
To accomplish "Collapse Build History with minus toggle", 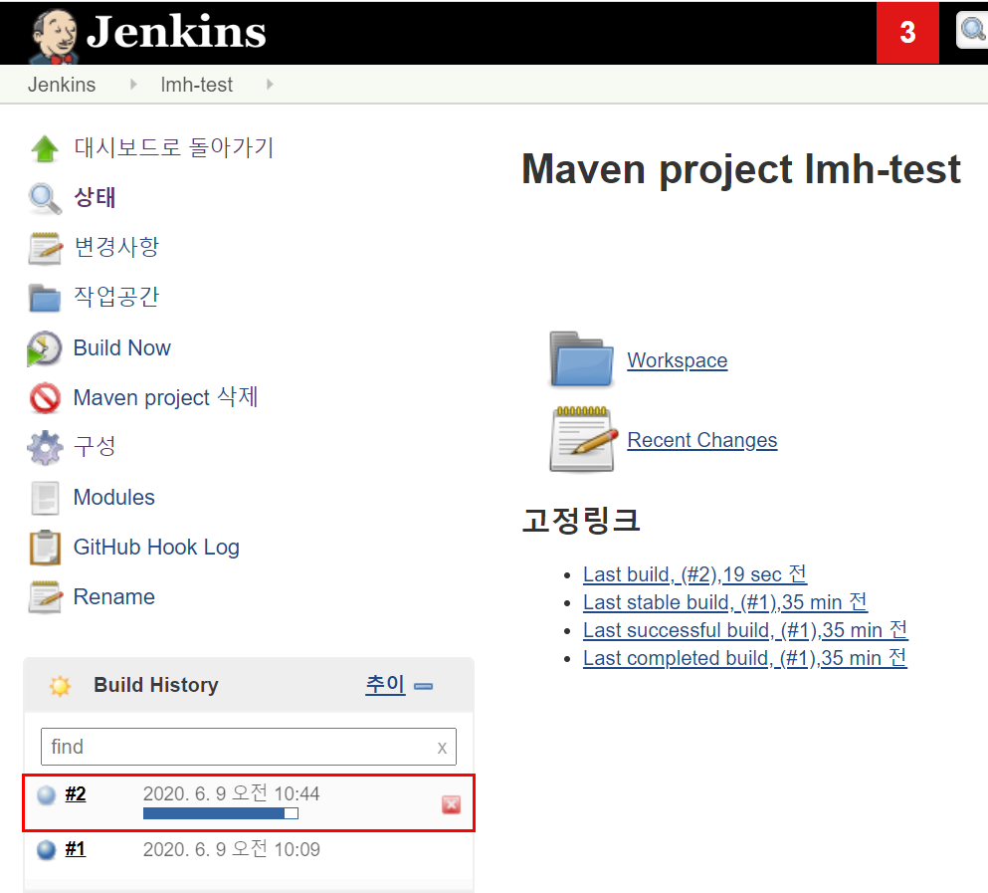I will 424,686.
